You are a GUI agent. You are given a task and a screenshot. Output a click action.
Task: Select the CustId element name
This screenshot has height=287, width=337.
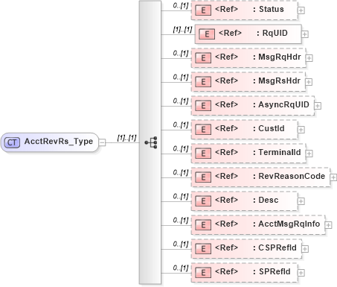click(272, 128)
